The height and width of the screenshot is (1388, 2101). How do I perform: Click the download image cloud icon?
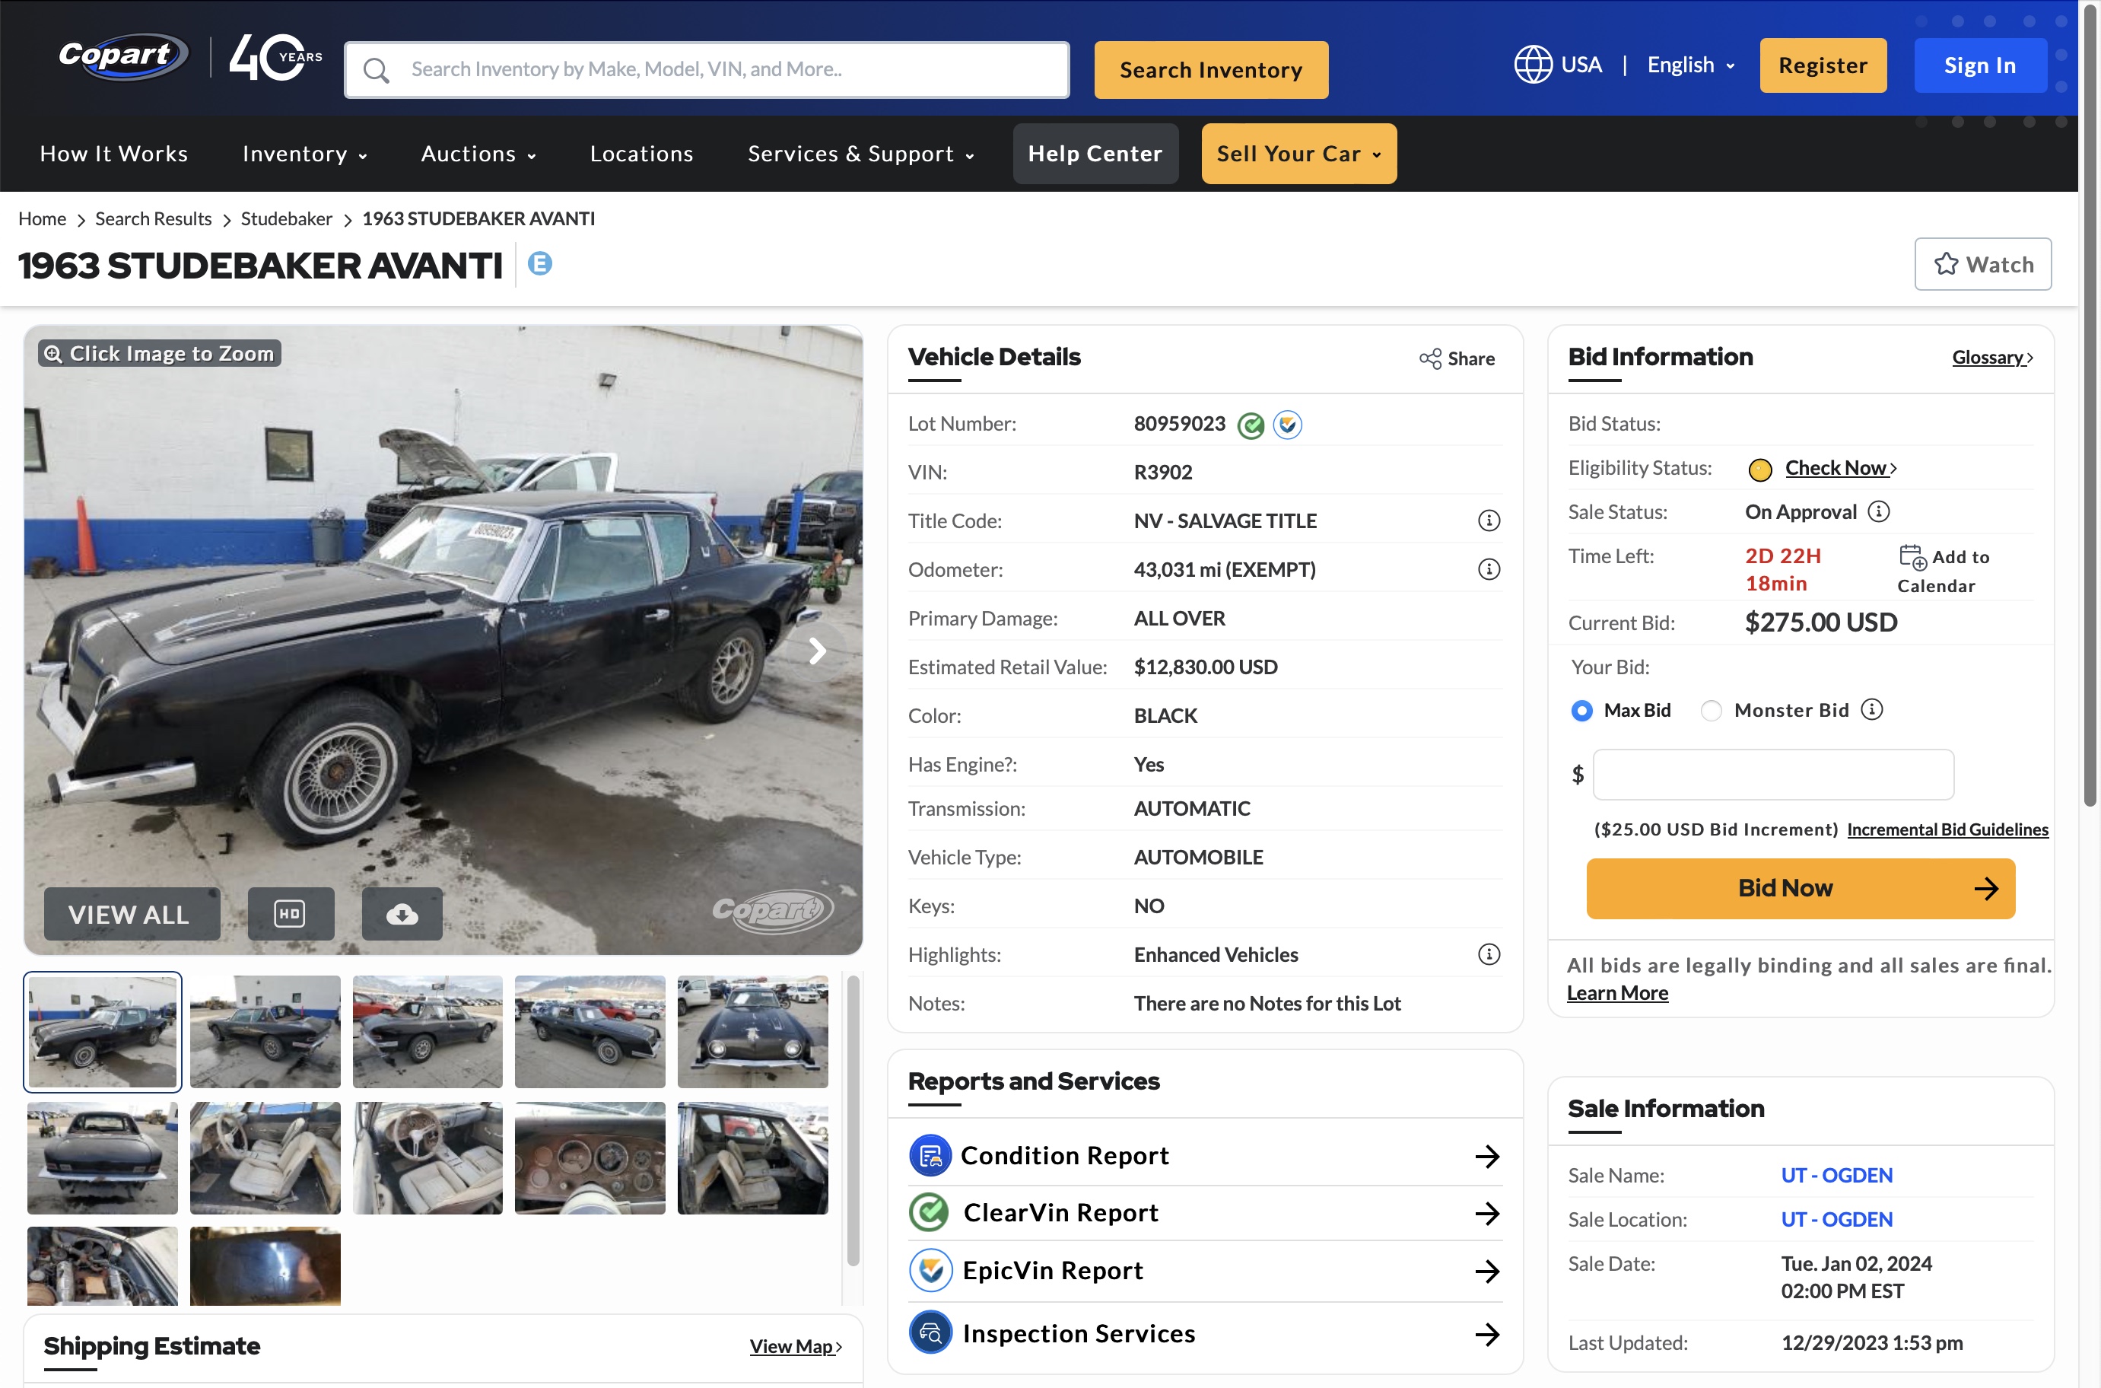click(402, 913)
